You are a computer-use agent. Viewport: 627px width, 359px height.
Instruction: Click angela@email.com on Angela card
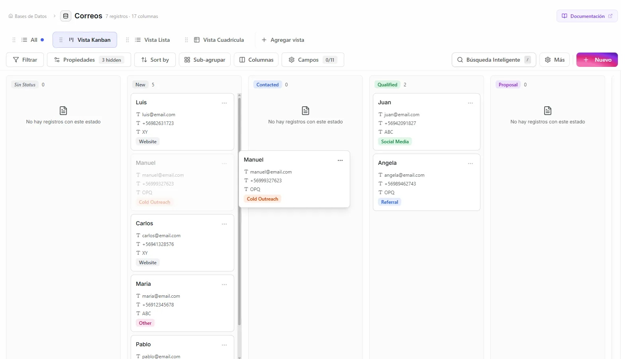pyautogui.click(x=404, y=175)
